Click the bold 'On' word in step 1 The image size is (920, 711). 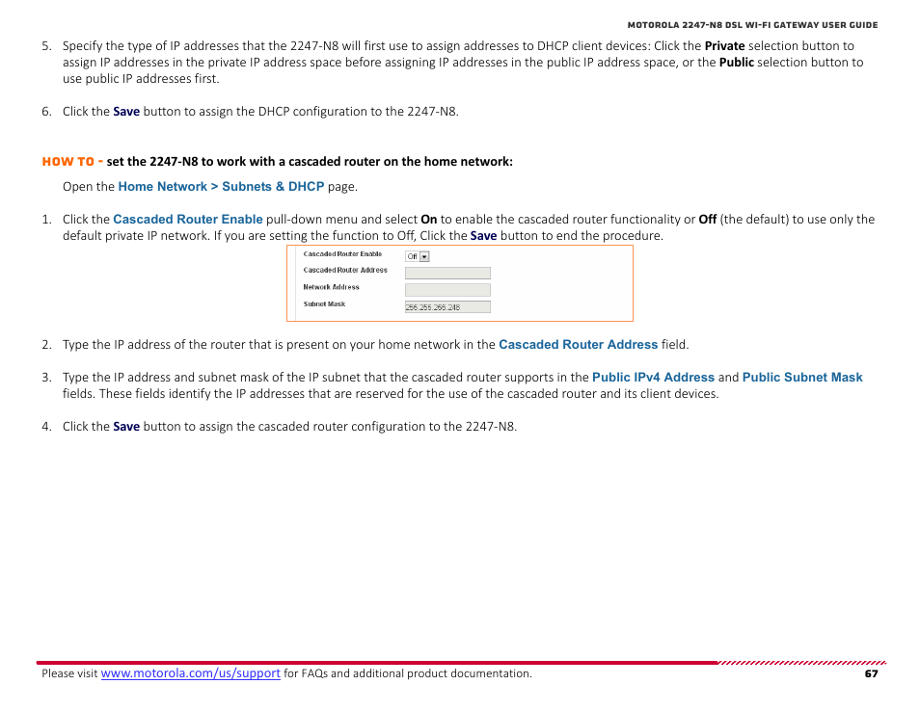click(429, 220)
